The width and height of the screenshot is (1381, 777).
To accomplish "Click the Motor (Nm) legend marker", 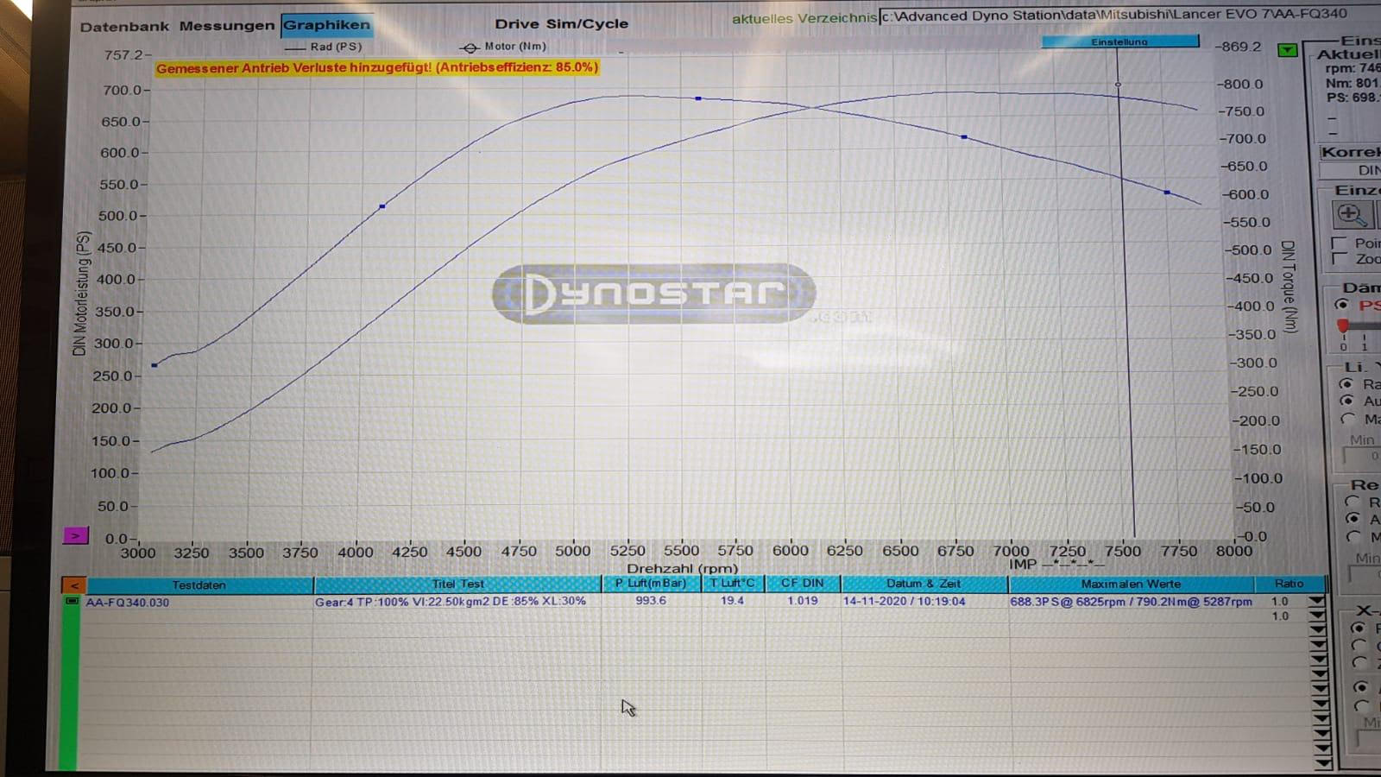I will 470,47.
